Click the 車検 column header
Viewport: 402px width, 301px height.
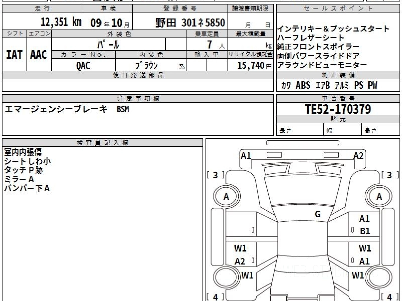[108, 9]
